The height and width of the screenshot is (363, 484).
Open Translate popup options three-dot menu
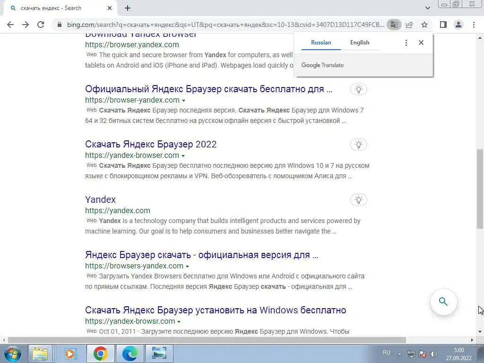[406, 43]
